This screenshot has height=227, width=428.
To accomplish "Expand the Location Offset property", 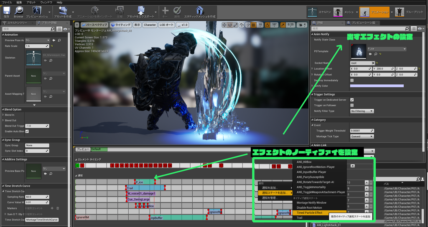I will tap(313, 69).
